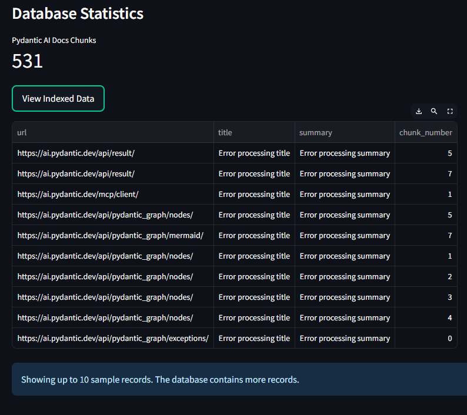Select the summary cell in exceptions/ row

click(x=345, y=338)
